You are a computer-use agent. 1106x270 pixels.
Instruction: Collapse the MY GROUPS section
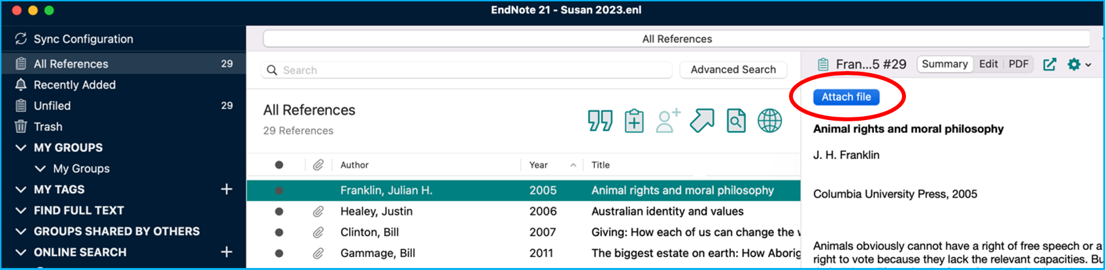21,147
